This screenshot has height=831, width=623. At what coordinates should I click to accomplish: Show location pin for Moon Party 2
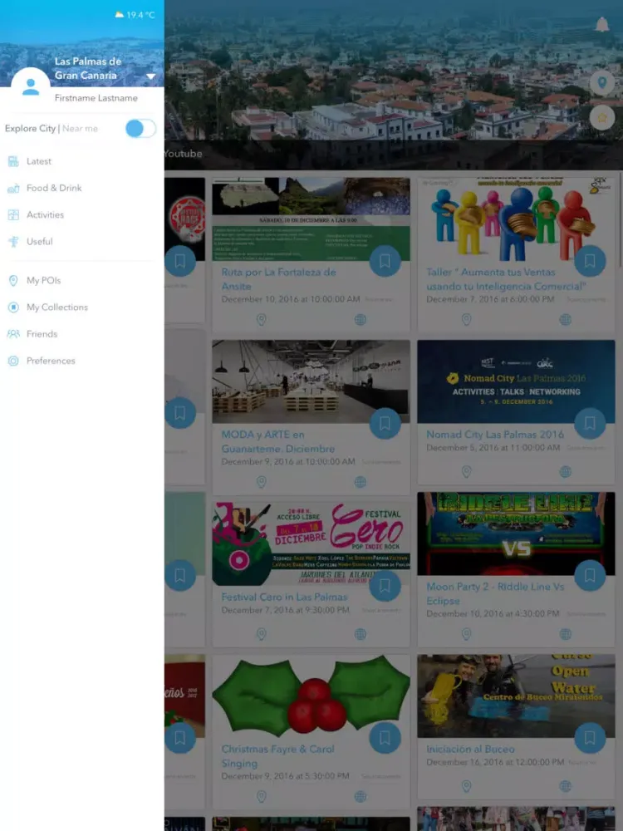(466, 634)
